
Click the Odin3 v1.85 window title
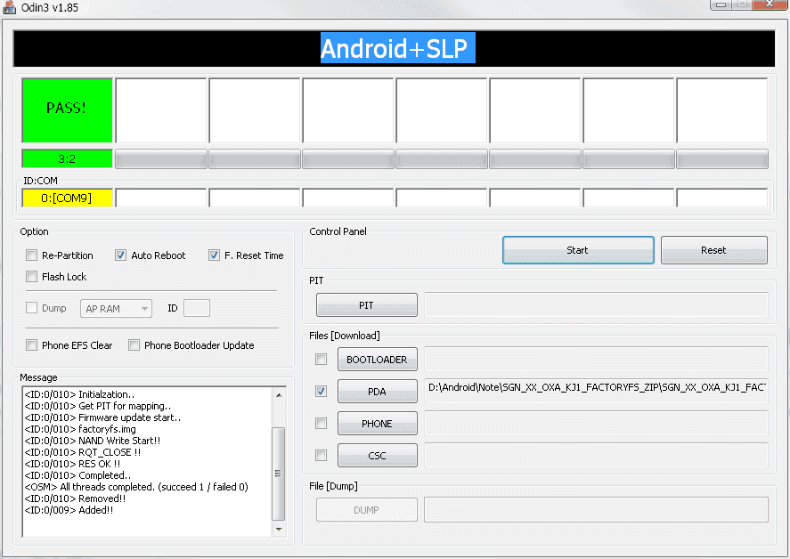pos(50,7)
